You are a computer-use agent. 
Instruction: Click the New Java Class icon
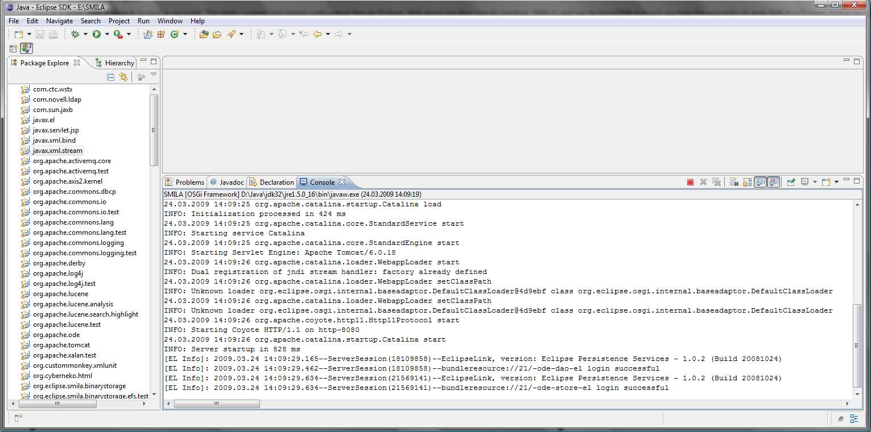[x=175, y=35]
